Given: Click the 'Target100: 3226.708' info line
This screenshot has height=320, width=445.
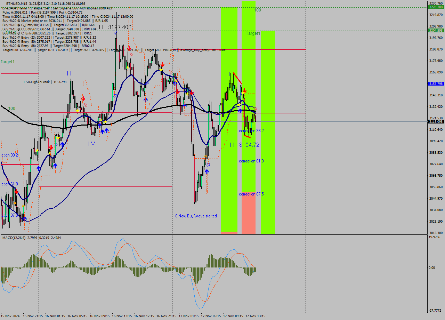Looking at the screenshot, I should click(114, 50).
